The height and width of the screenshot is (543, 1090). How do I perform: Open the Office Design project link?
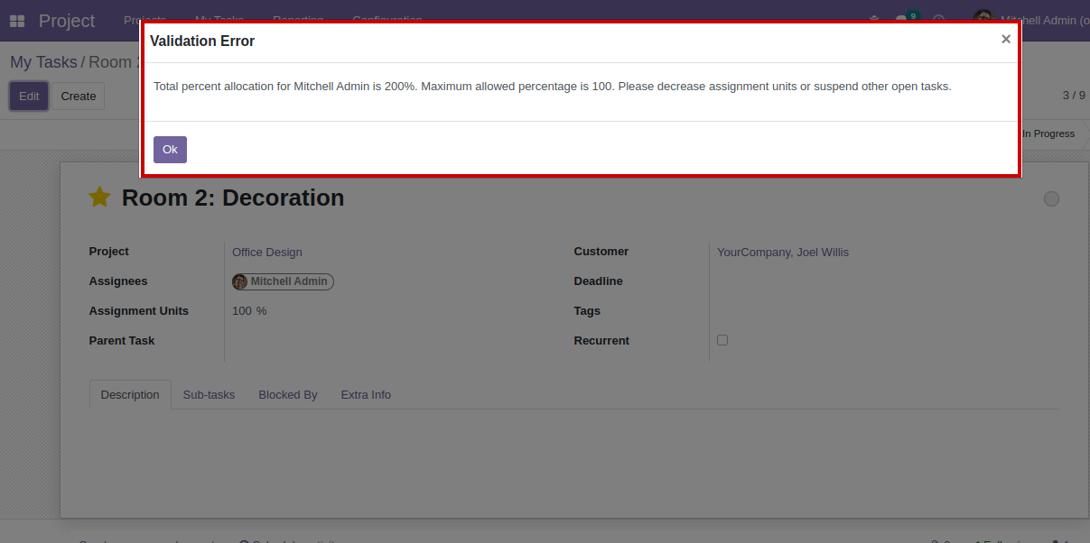coord(266,252)
